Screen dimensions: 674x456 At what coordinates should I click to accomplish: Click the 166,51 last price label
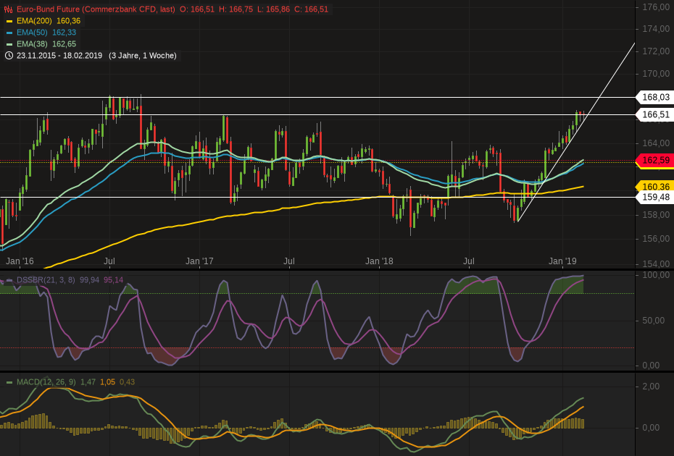(x=654, y=114)
